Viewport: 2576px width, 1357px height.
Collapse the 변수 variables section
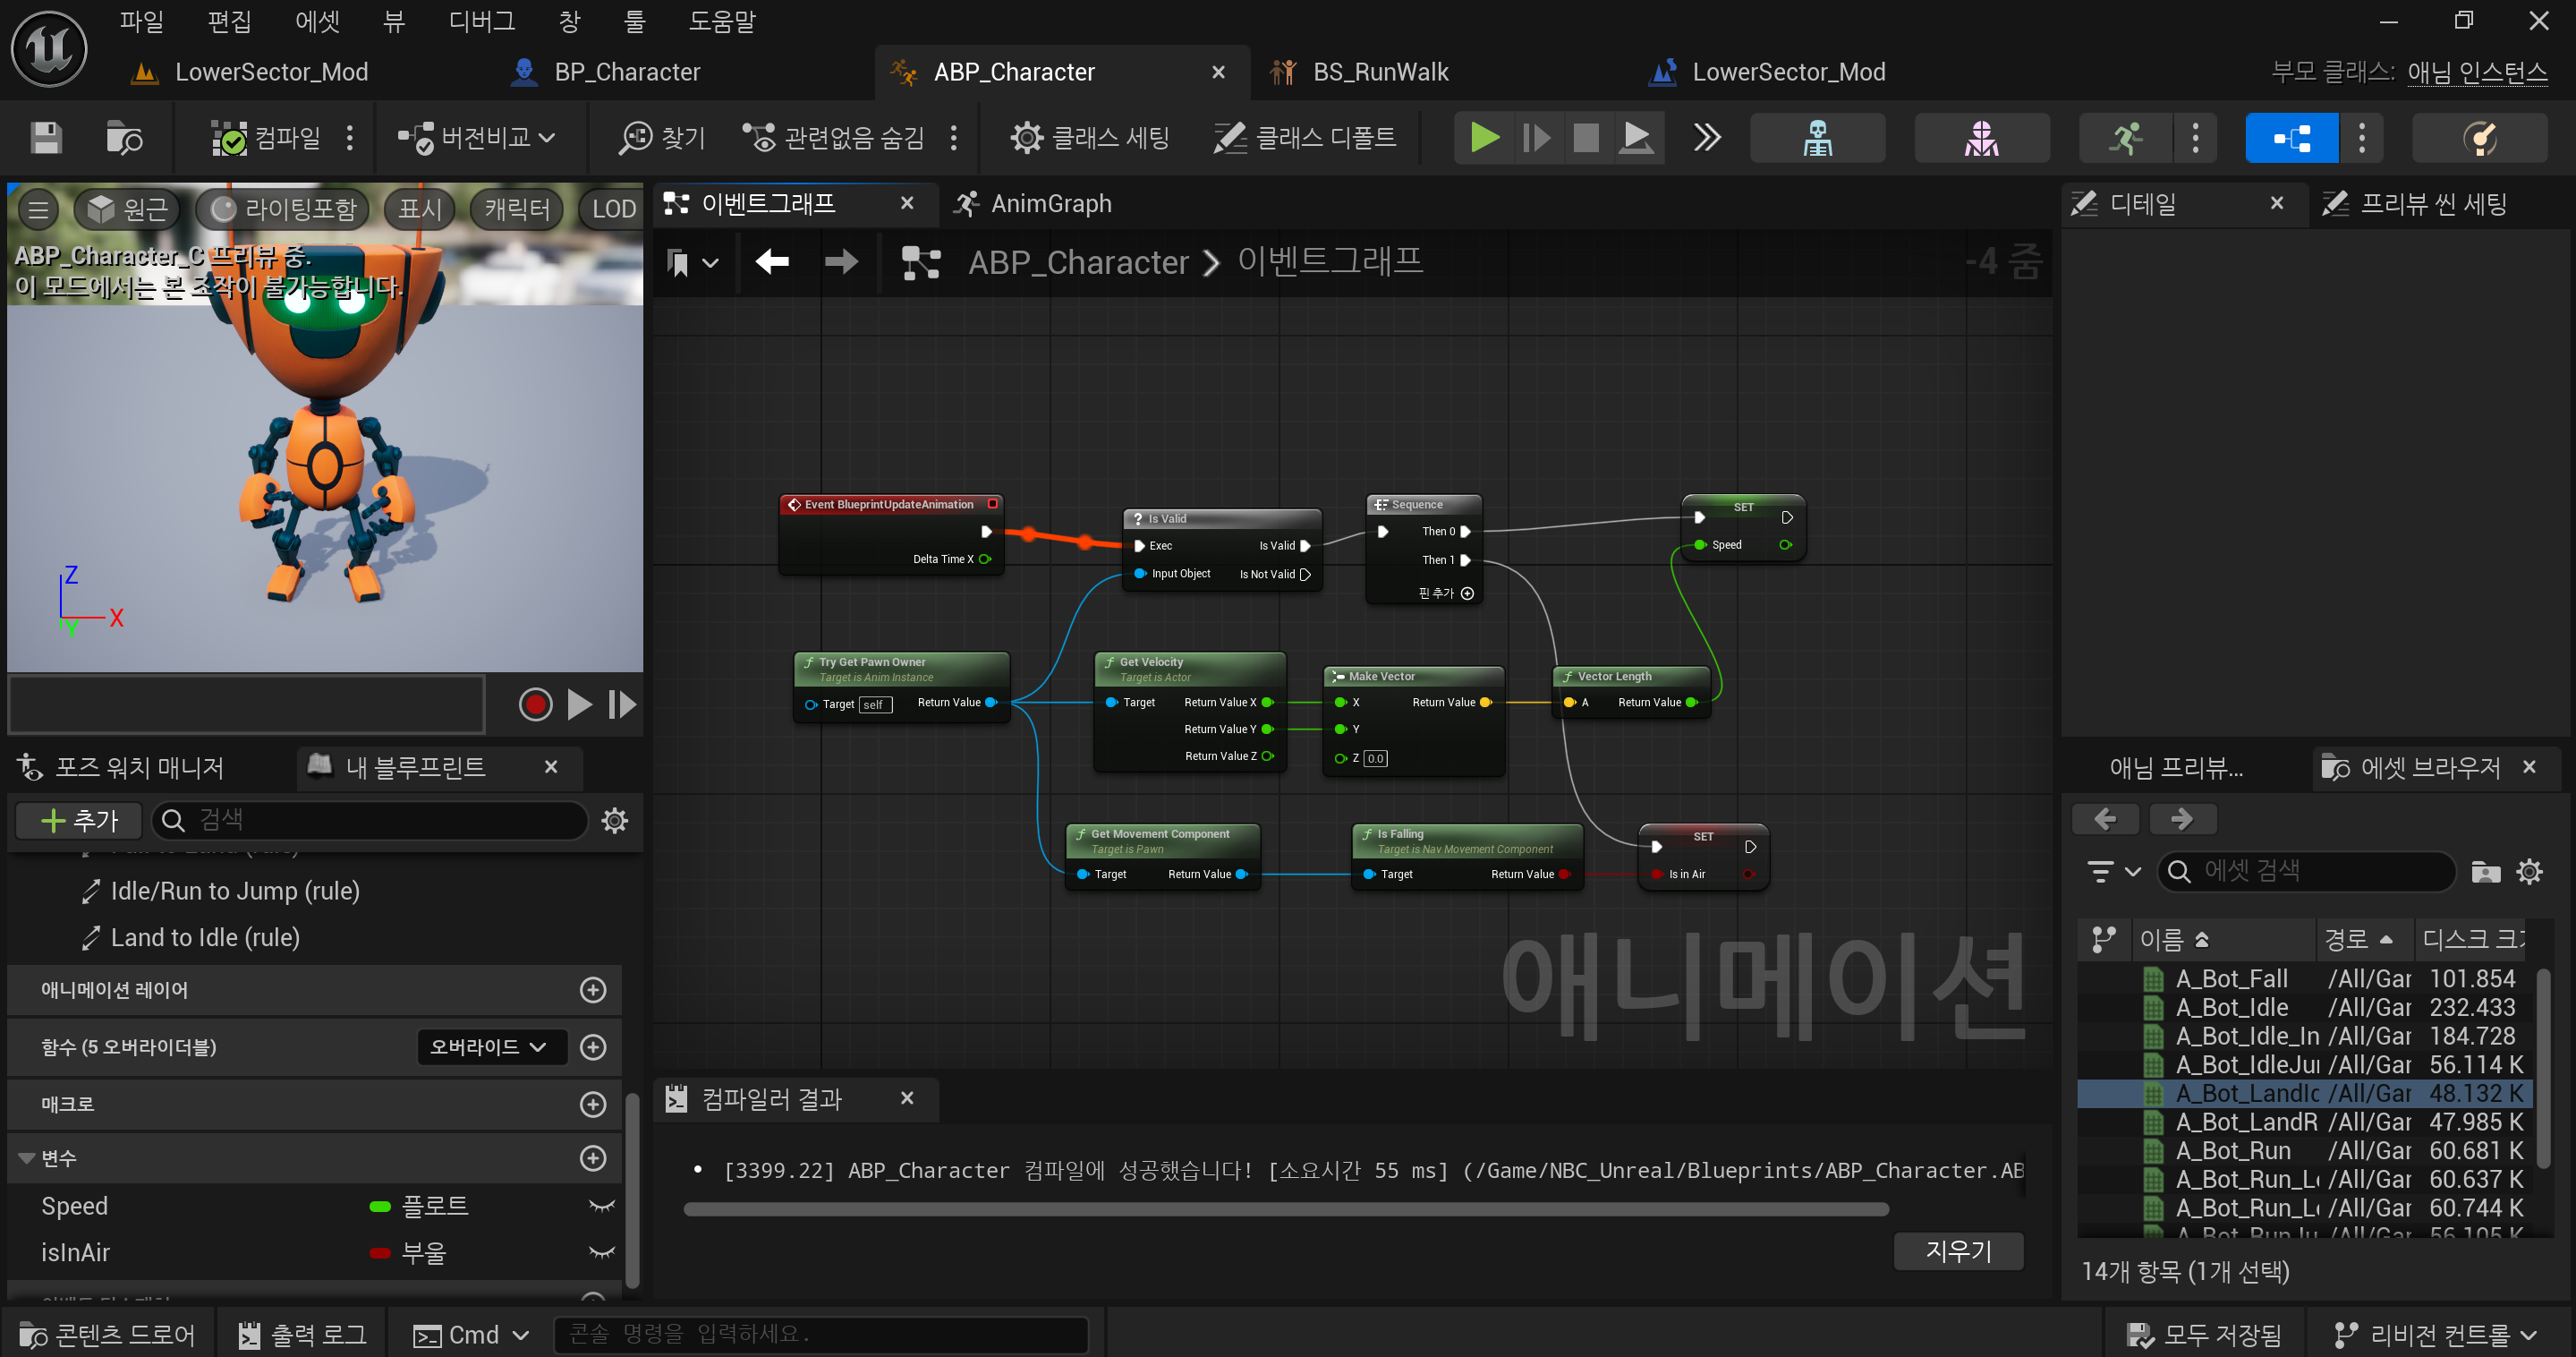(27, 1158)
